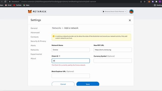Click the Save button
The image size is (162, 91).
click(x=88, y=84)
